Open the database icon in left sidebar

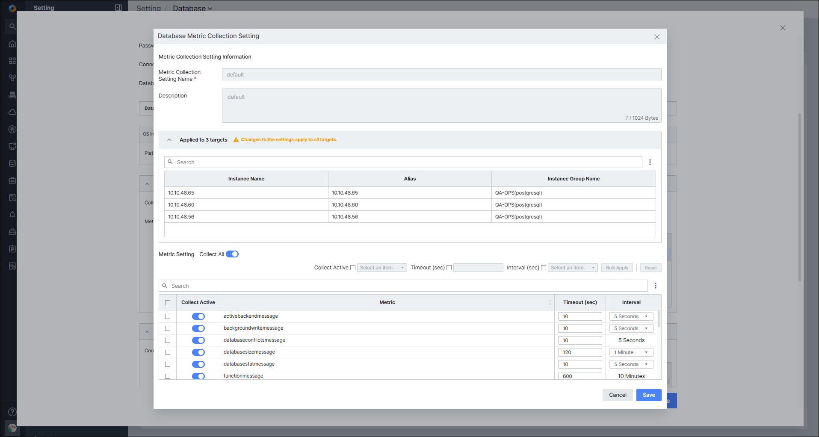(12, 163)
